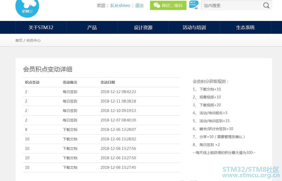Click the 积点变动 column header

[32, 82]
